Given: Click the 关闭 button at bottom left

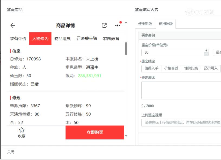Looking at the screenshot, I should (x=11, y=152).
